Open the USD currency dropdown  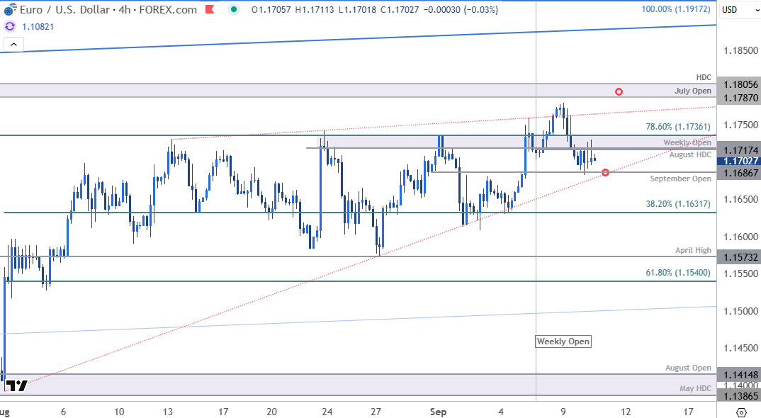(738, 10)
